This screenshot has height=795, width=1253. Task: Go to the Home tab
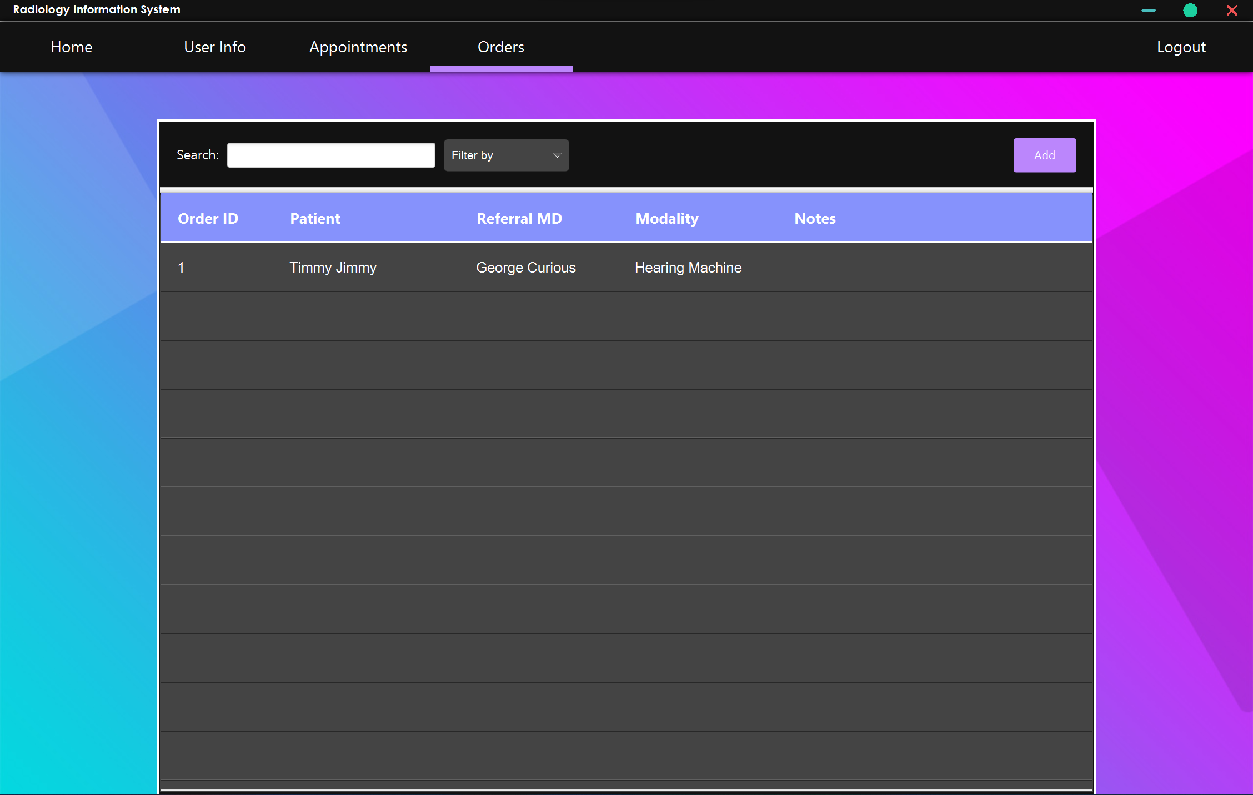tap(72, 47)
